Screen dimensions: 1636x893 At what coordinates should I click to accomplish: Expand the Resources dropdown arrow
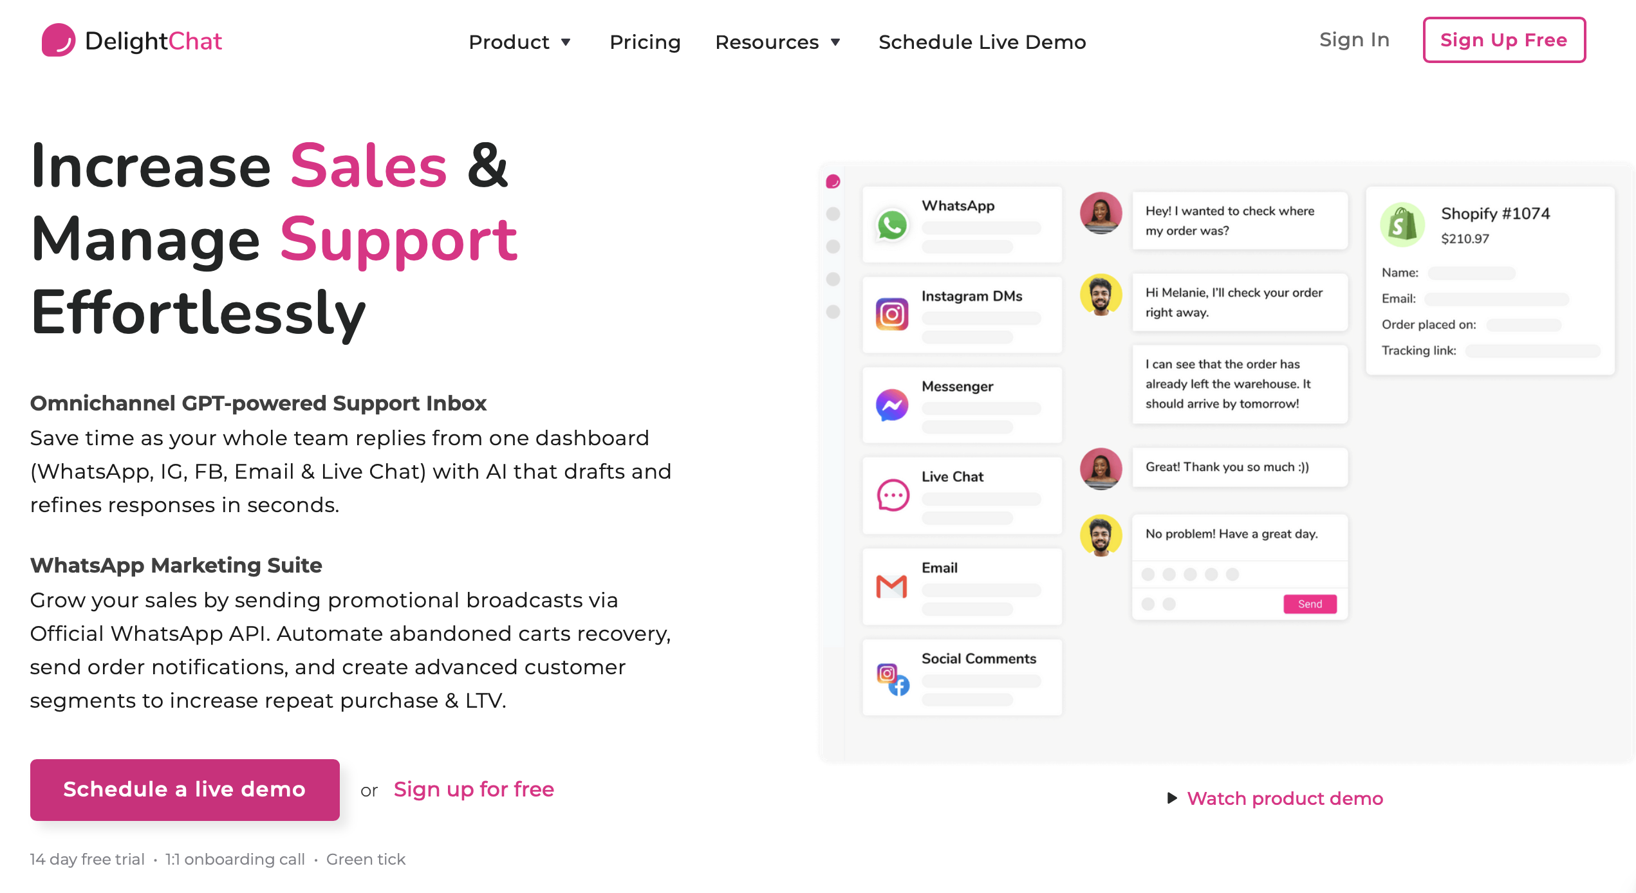coord(836,42)
